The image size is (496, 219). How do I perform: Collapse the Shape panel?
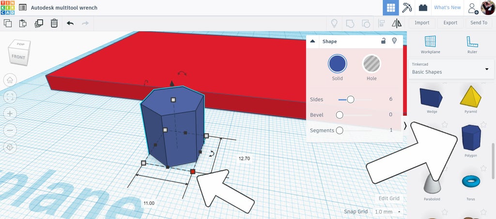312,41
